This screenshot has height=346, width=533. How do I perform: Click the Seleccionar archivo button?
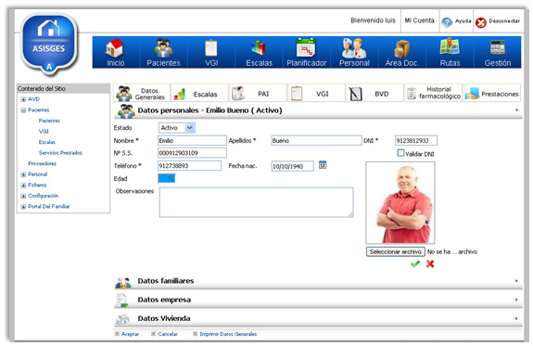(x=395, y=251)
